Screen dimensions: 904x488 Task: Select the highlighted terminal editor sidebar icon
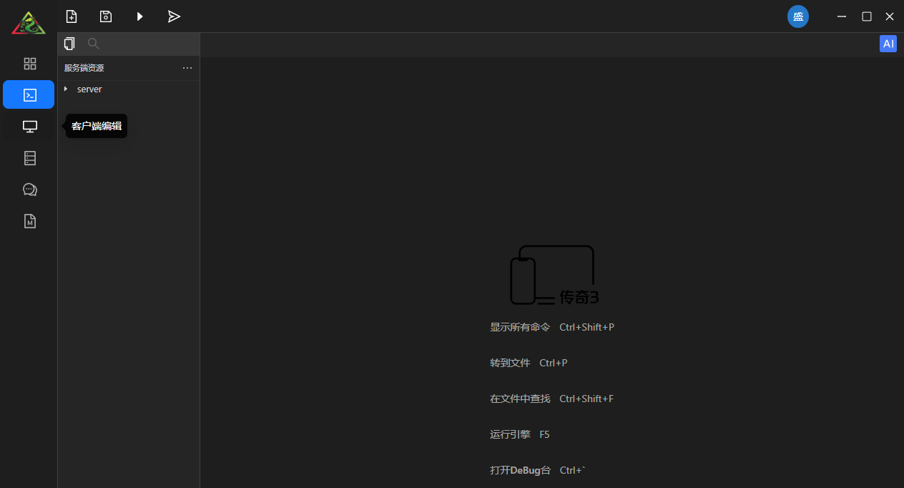click(29, 94)
